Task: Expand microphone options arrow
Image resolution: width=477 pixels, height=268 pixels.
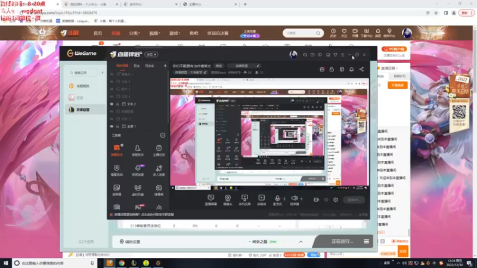Action: (284, 199)
